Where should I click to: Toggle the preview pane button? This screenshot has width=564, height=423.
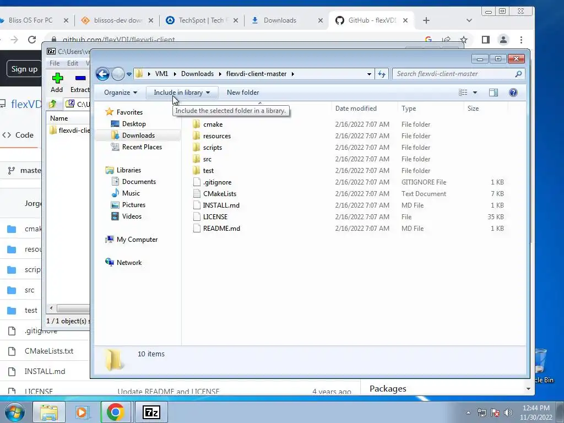click(493, 93)
